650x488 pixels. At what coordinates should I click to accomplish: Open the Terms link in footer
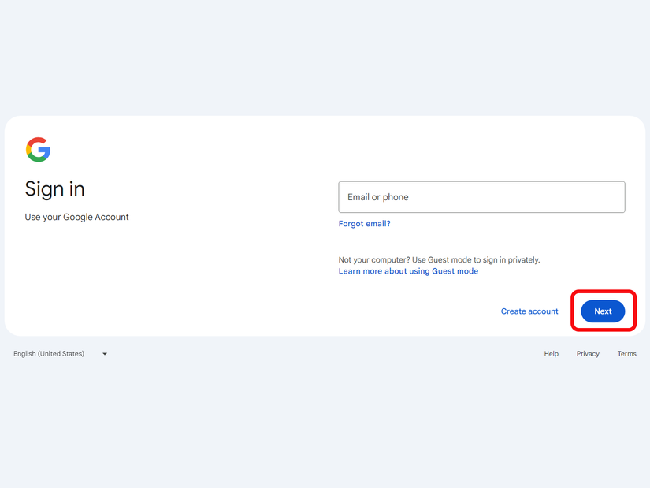(x=626, y=354)
